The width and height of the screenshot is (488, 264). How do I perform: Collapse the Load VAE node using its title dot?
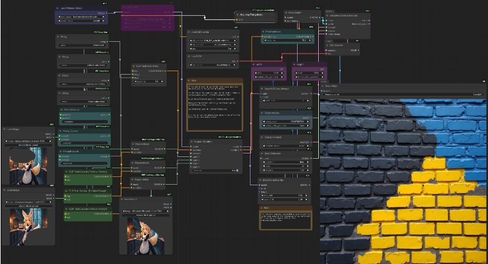tap(189, 56)
